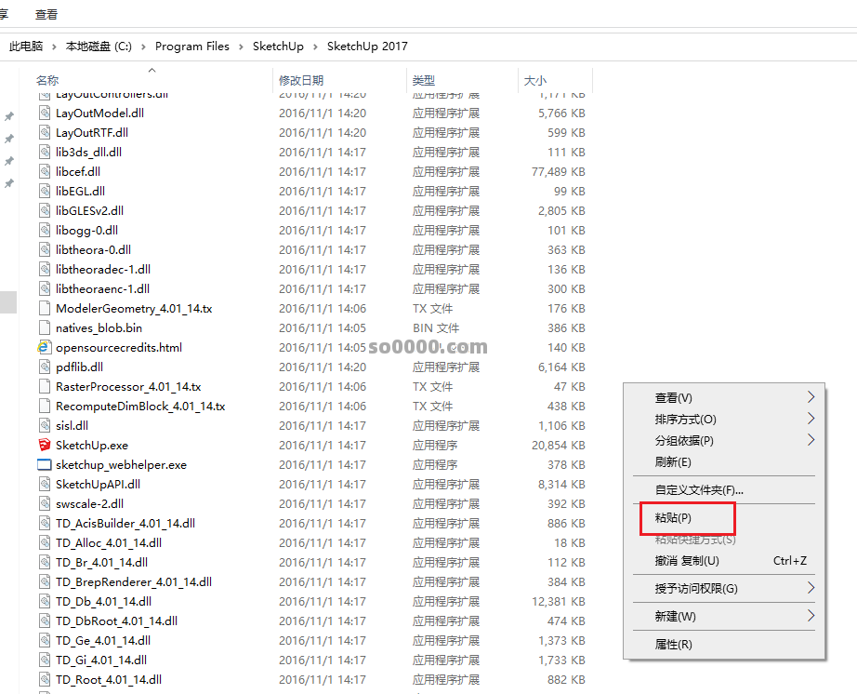857x694 pixels.
Task: Go to the SketchUp folder breadcrumb
Action: click(278, 47)
